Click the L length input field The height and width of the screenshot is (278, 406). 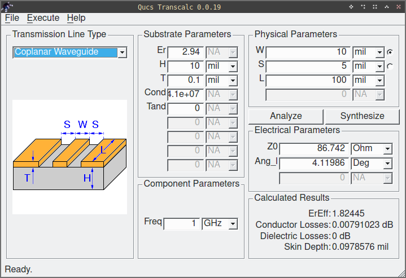tap(308, 81)
